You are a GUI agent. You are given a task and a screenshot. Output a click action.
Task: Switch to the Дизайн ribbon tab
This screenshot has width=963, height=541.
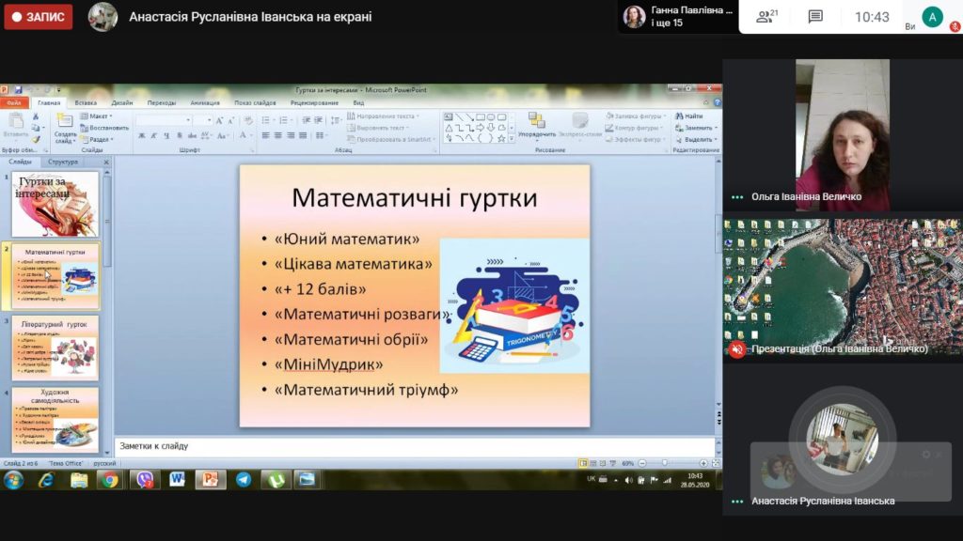click(122, 103)
